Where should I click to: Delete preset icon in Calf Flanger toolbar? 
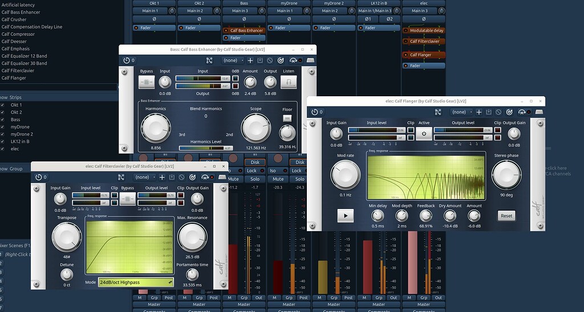498,112
